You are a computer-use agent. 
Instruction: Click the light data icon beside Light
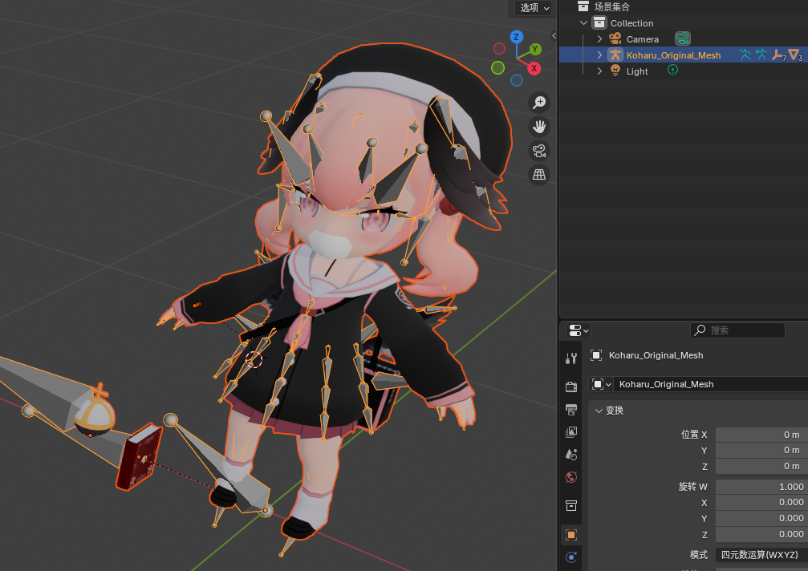[x=672, y=71]
